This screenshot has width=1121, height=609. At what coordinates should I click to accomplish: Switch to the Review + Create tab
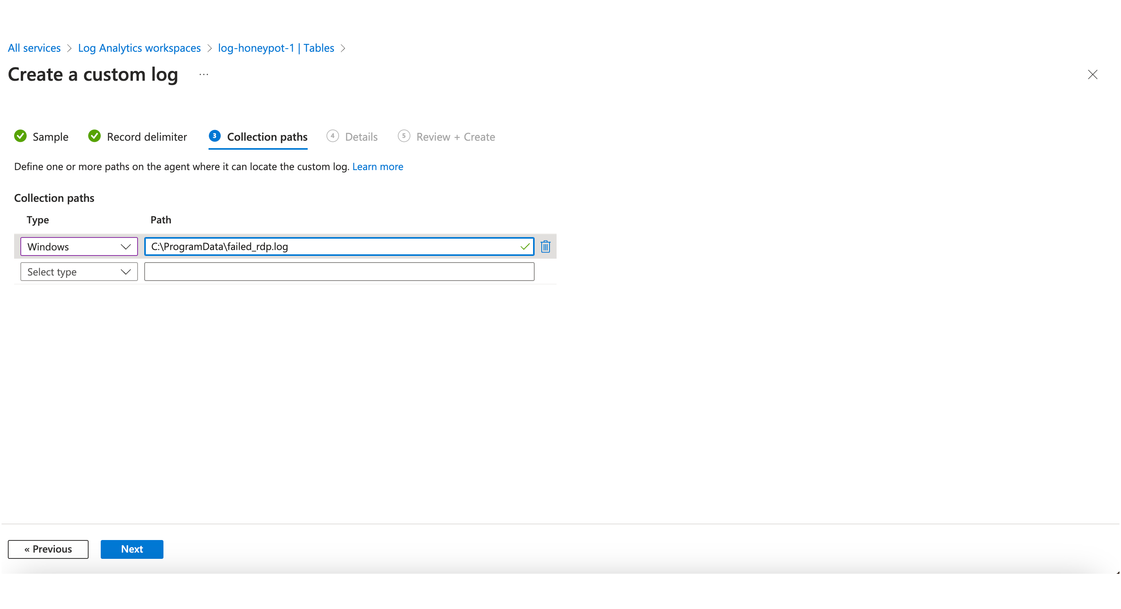[x=455, y=137]
